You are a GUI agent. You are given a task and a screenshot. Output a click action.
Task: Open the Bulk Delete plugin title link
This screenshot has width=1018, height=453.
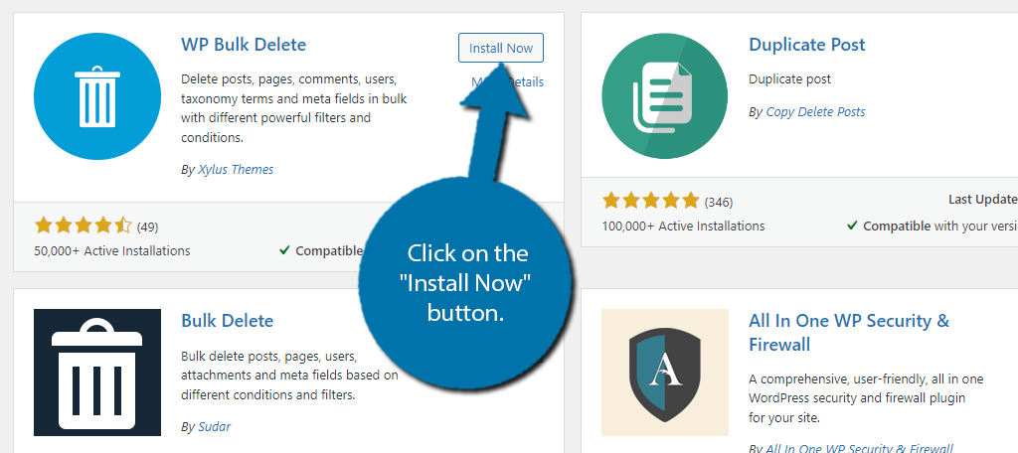point(228,321)
